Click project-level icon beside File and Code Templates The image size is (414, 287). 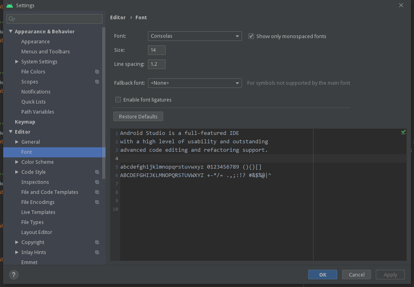[97, 192]
